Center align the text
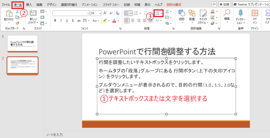 click(133, 21)
